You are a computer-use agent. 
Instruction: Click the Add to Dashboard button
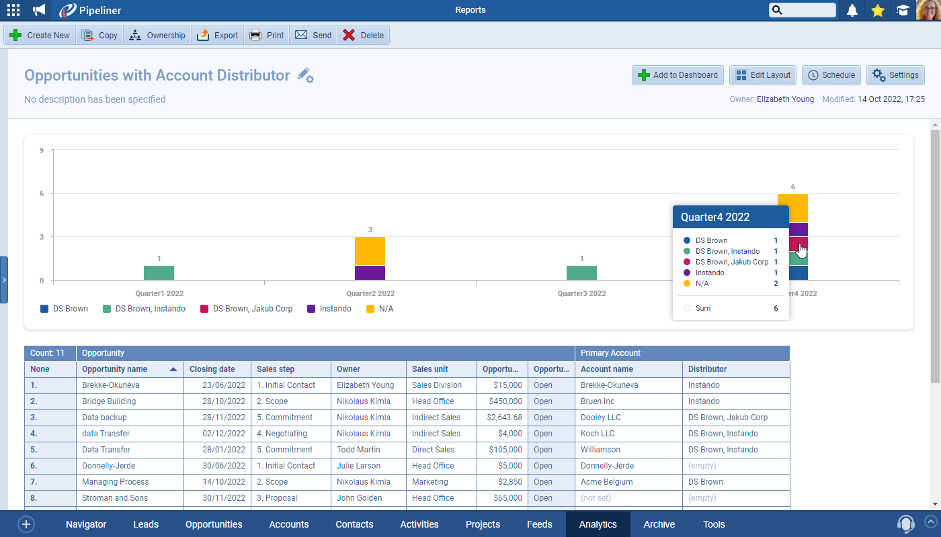click(x=678, y=75)
